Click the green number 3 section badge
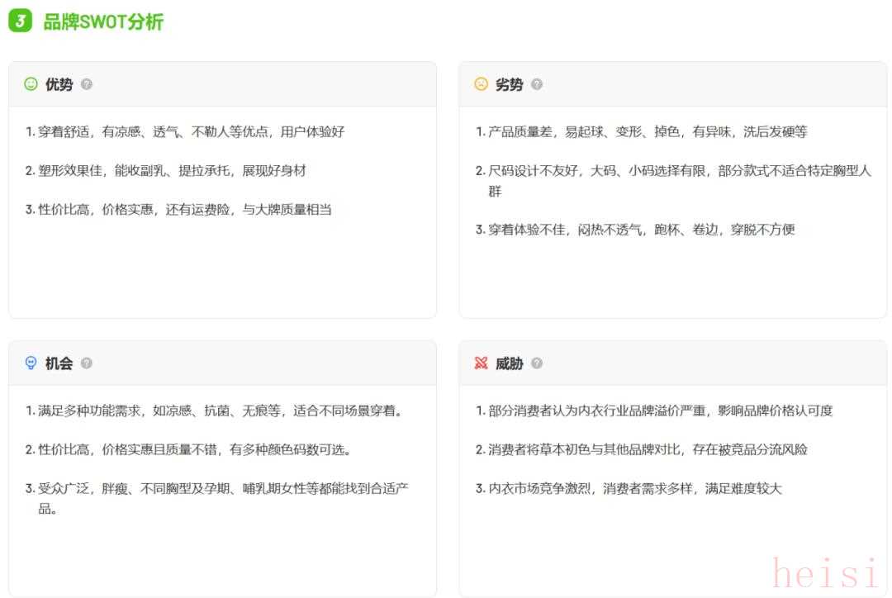This screenshot has height=598, width=892. (20, 21)
